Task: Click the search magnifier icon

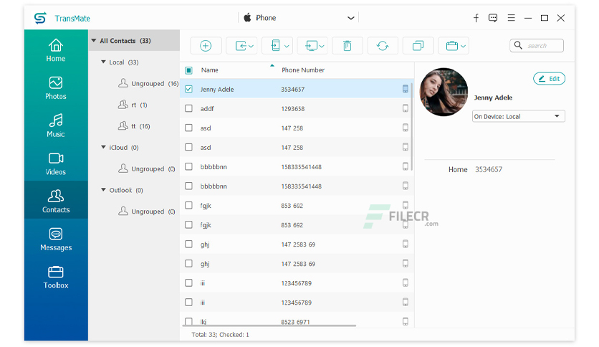Action: [518, 45]
